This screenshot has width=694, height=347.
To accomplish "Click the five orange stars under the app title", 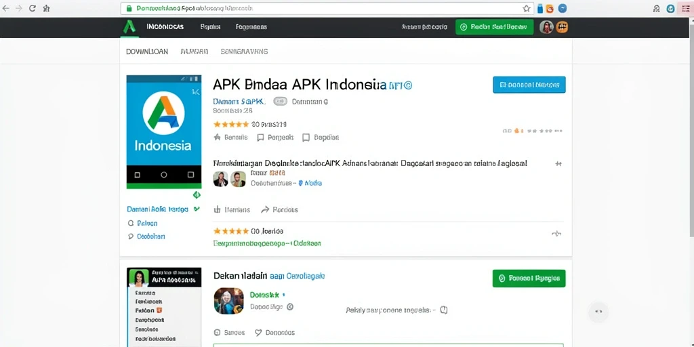I will [x=231, y=125].
